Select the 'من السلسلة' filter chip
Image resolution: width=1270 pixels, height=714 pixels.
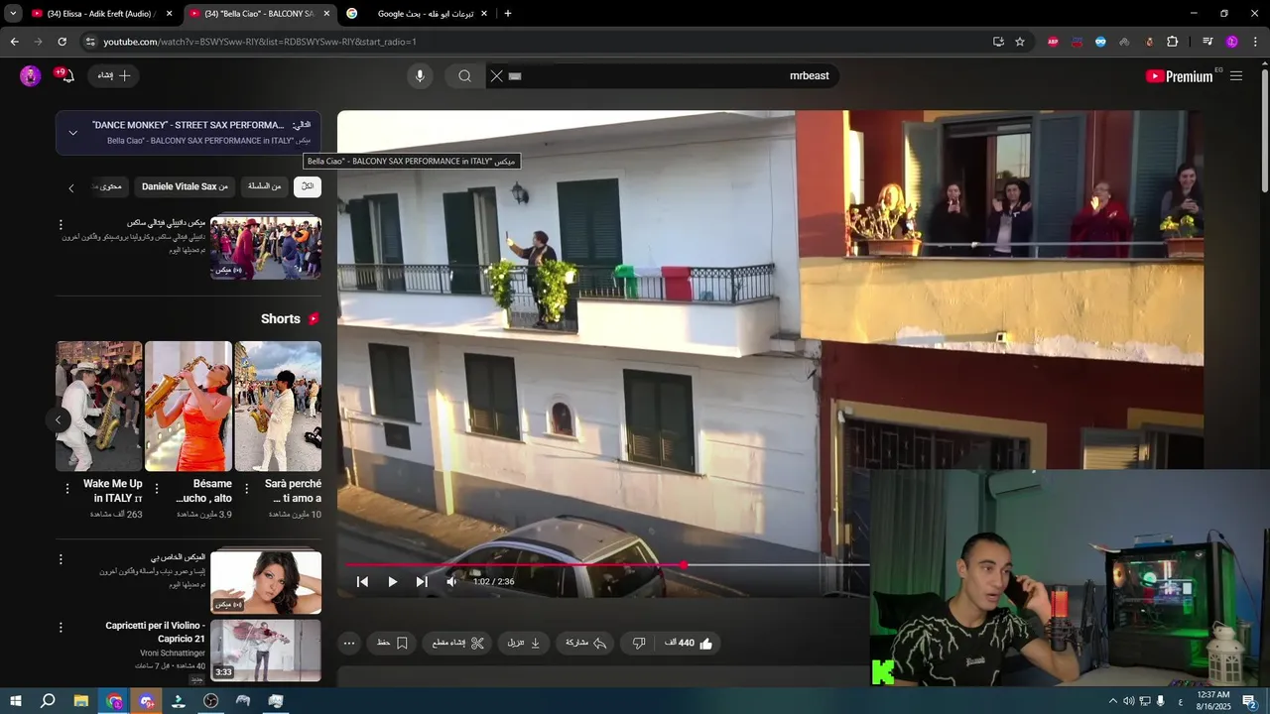pyautogui.click(x=265, y=186)
